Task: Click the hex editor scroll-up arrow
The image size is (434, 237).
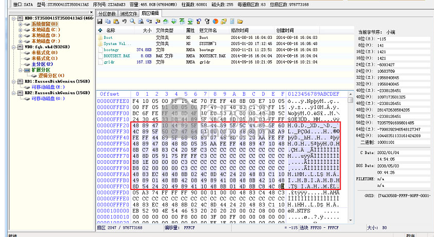Action: pyautogui.click(x=350, y=94)
